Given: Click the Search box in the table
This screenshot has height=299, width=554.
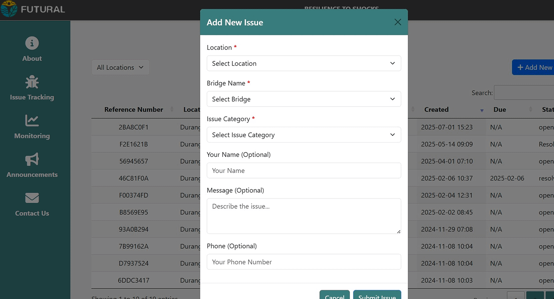Looking at the screenshot, I should coord(524,93).
